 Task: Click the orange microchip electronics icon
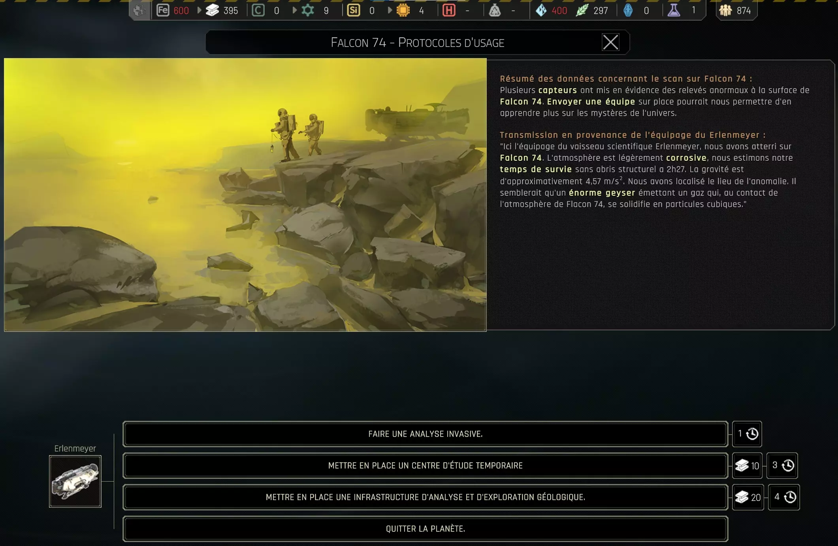pyautogui.click(x=403, y=10)
